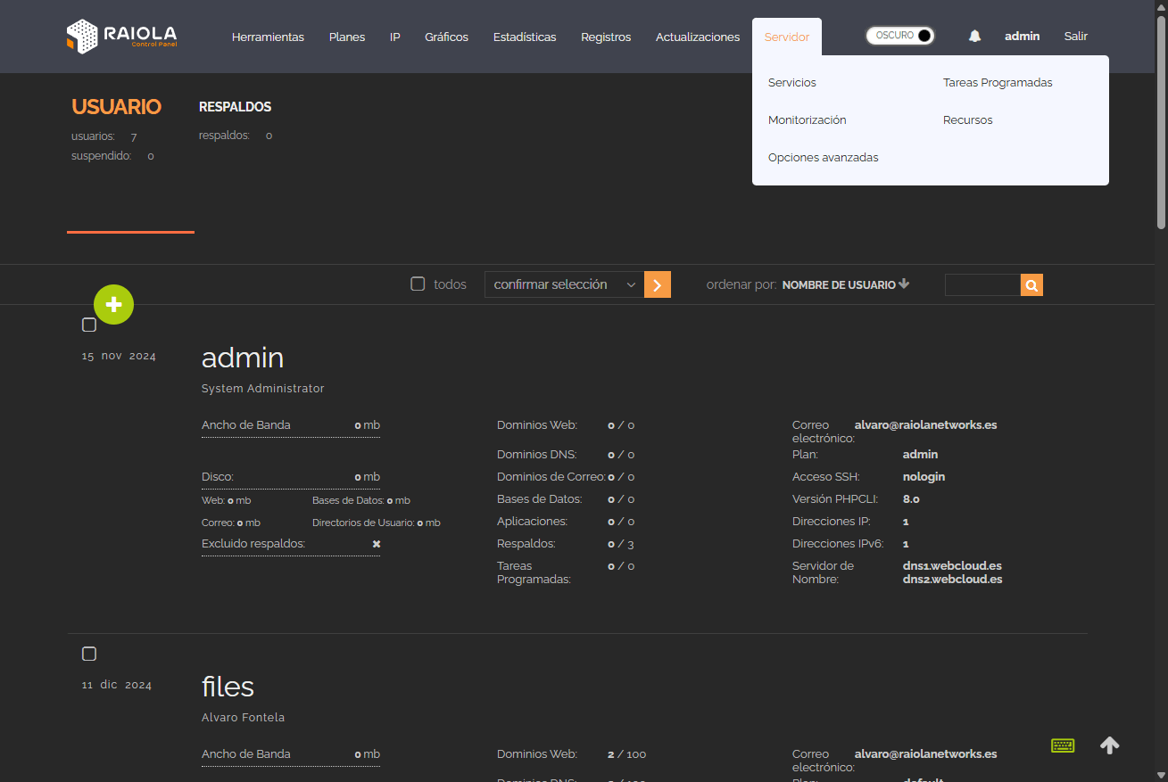Open the Gráficos menu
This screenshot has width=1168, height=782.
(x=447, y=37)
